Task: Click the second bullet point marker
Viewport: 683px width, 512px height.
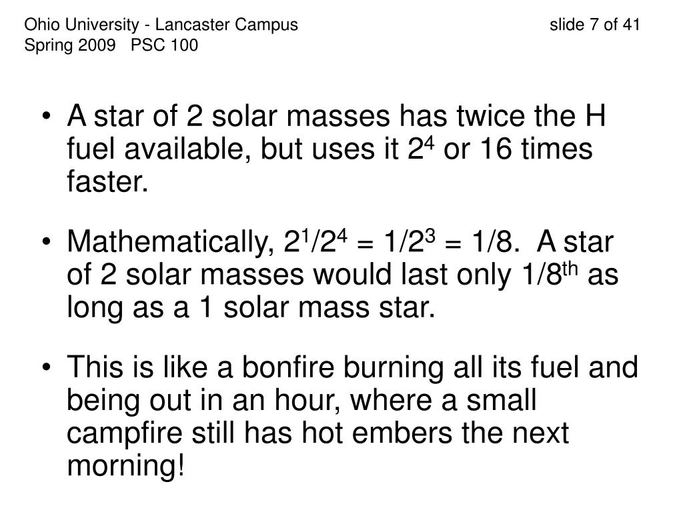Action: (x=47, y=243)
